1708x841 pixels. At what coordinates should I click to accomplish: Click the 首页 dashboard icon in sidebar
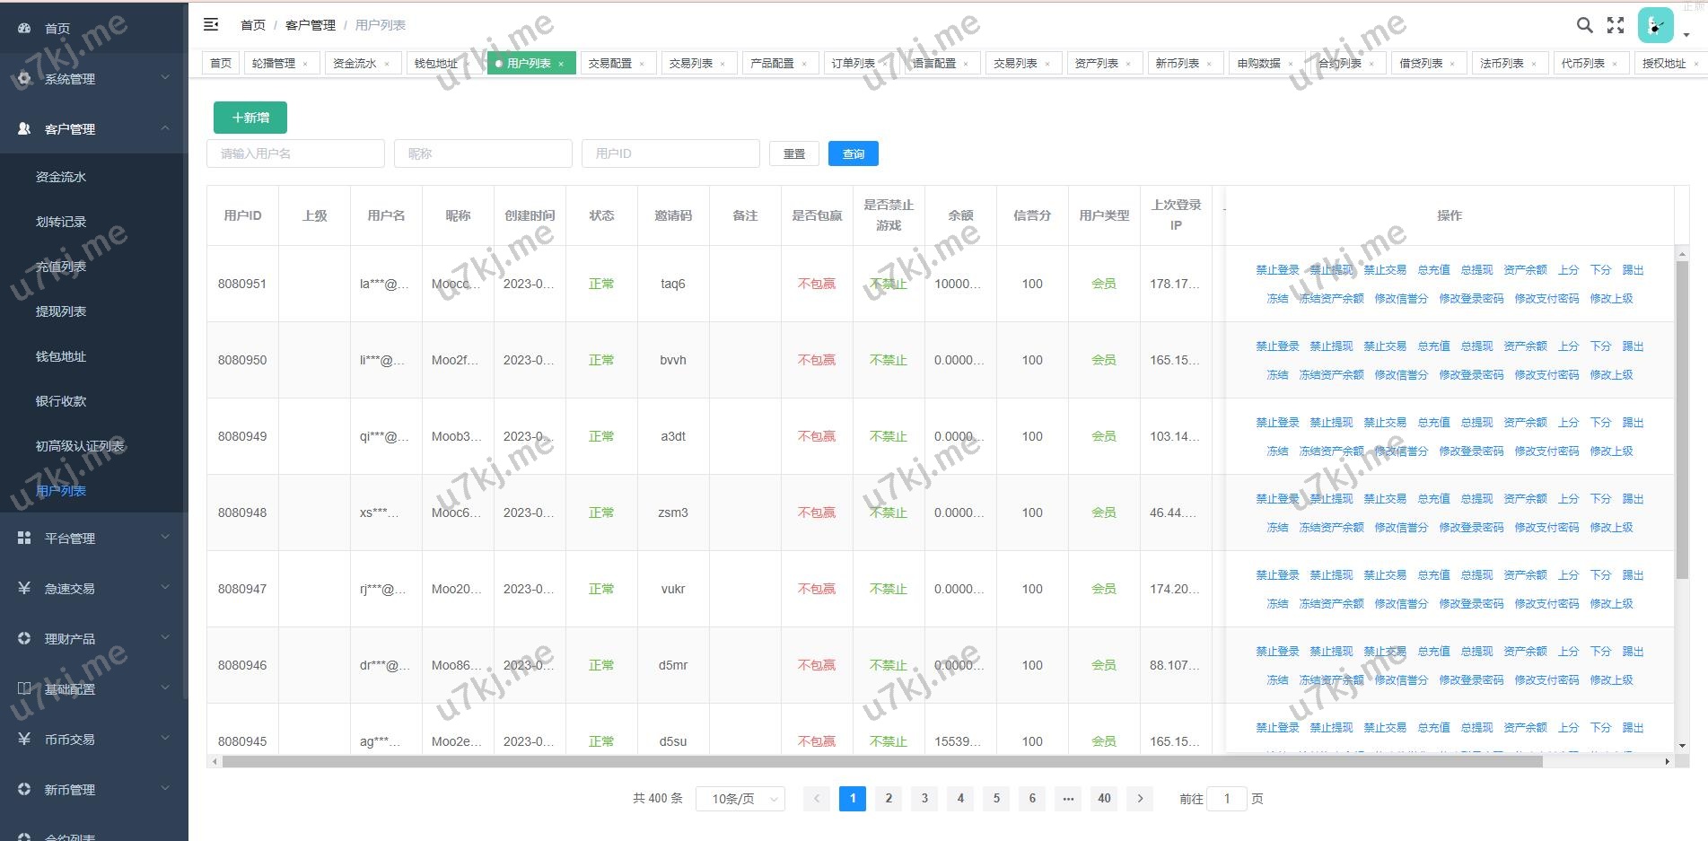click(24, 29)
